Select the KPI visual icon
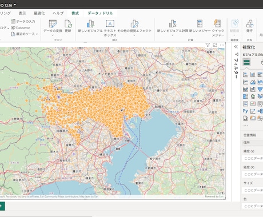The width and height of the screenshot is (263, 217). coord(253,104)
